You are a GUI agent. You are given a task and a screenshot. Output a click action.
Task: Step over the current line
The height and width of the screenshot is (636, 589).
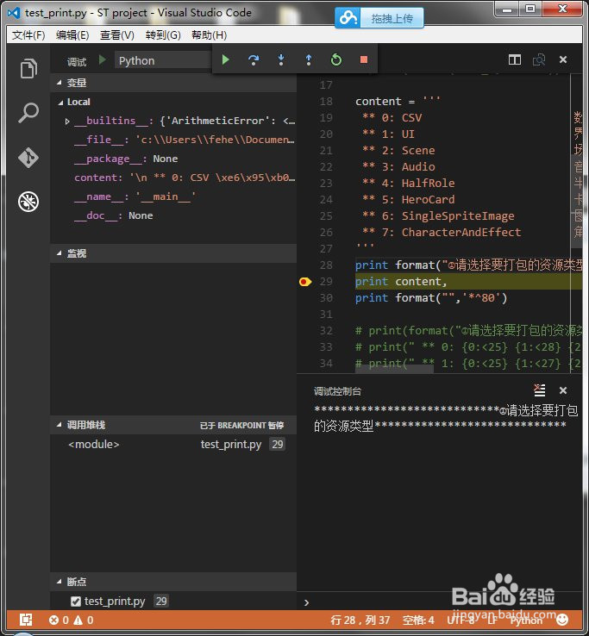click(x=254, y=60)
